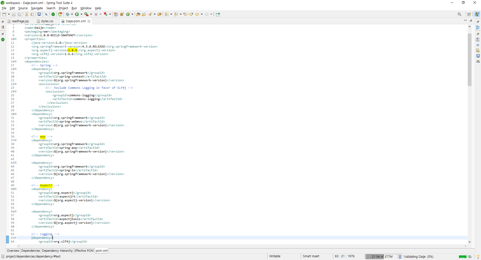
Task: Minimize the editor area
Action: click(465, 20)
